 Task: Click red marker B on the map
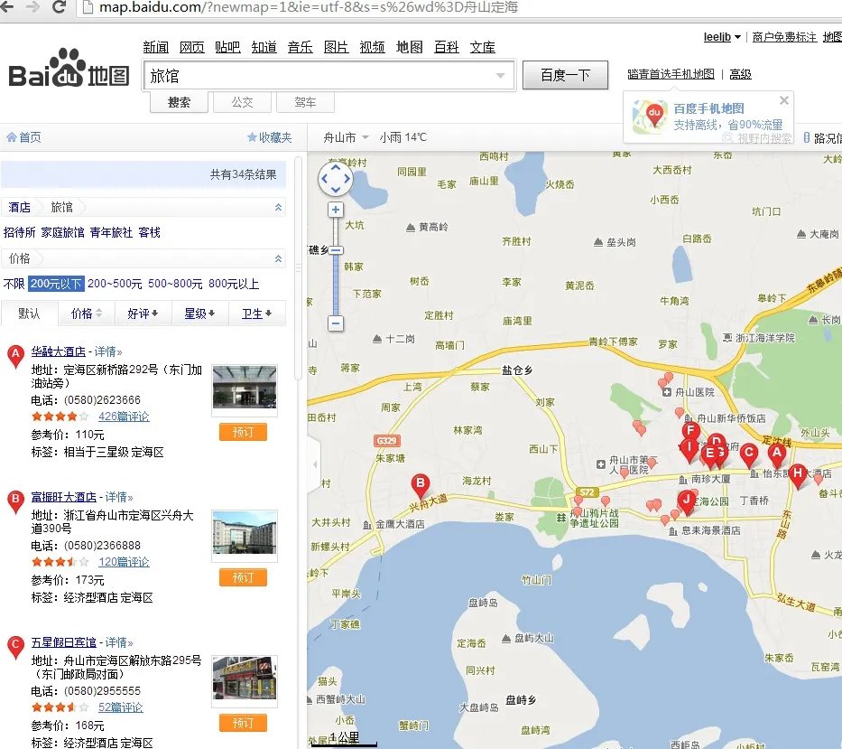pos(420,485)
